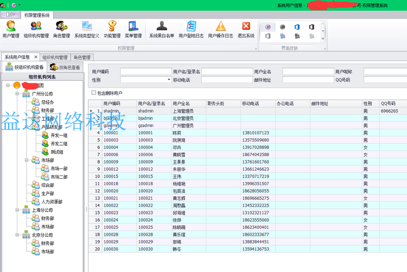The height and width of the screenshot is (272, 407).
Task: Select the first purple skin in gallery
Action: 268,27
